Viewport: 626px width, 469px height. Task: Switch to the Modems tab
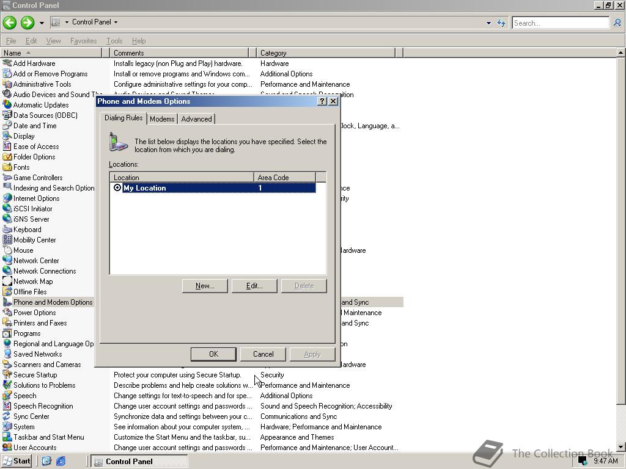coord(162,119)
